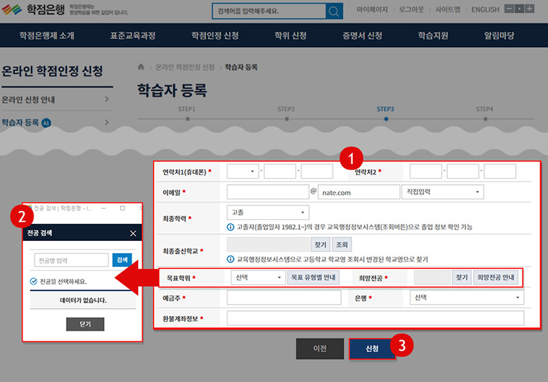The width and height of the screenshot is (548, 382).
Task: Reset font size with middle dot icon
Action: click(x=519, y=10)
